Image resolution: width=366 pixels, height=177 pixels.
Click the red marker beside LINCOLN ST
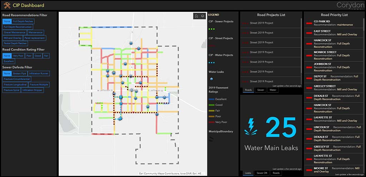click(309, 129)
